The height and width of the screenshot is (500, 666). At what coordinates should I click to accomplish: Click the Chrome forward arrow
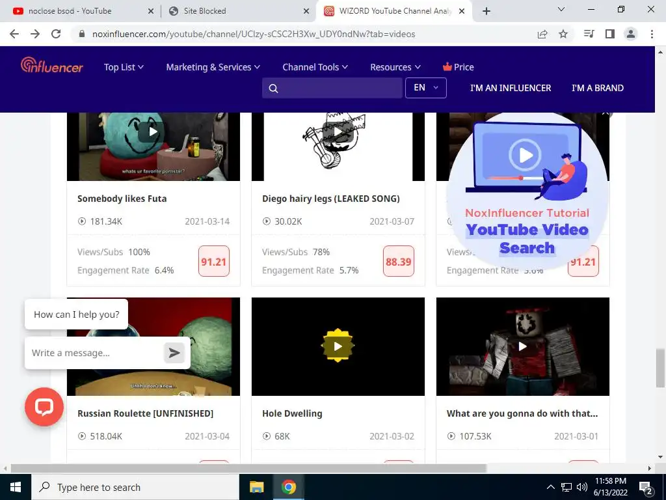[35, 34]
